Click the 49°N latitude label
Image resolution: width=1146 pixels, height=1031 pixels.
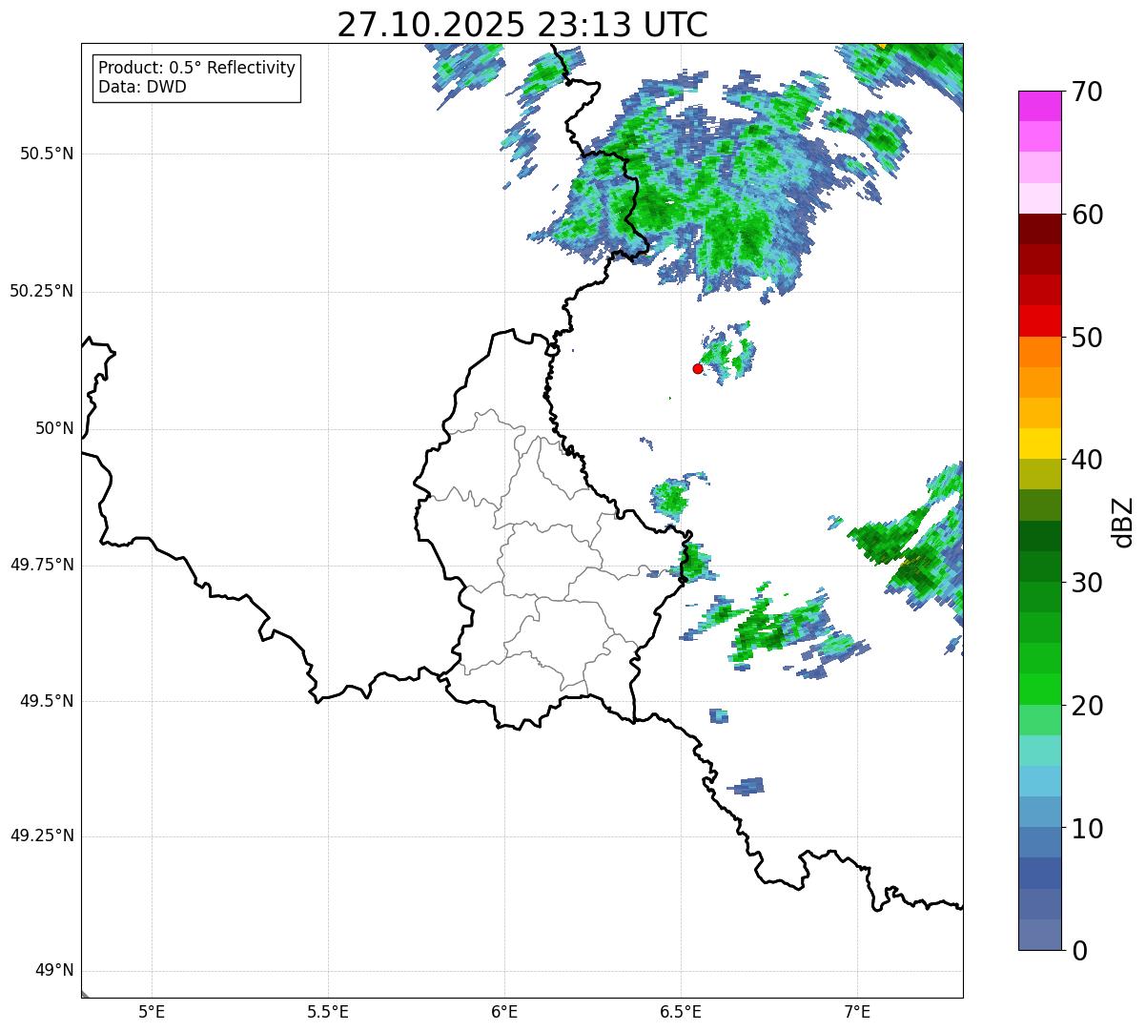point(54,971)
